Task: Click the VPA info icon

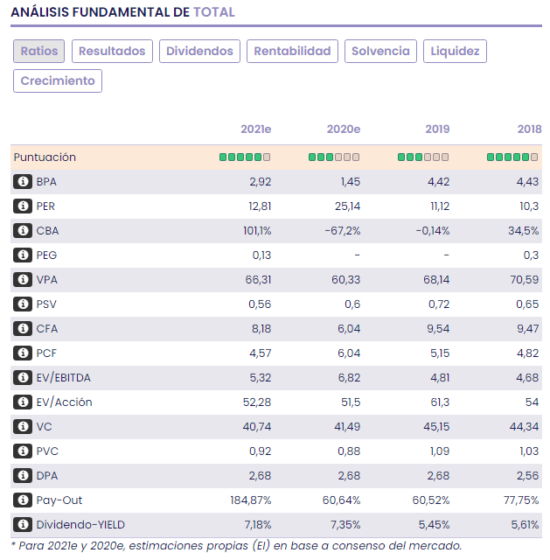Action: coord(23,280)
